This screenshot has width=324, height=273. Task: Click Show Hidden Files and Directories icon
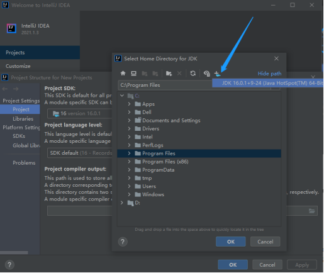(207, 74)
